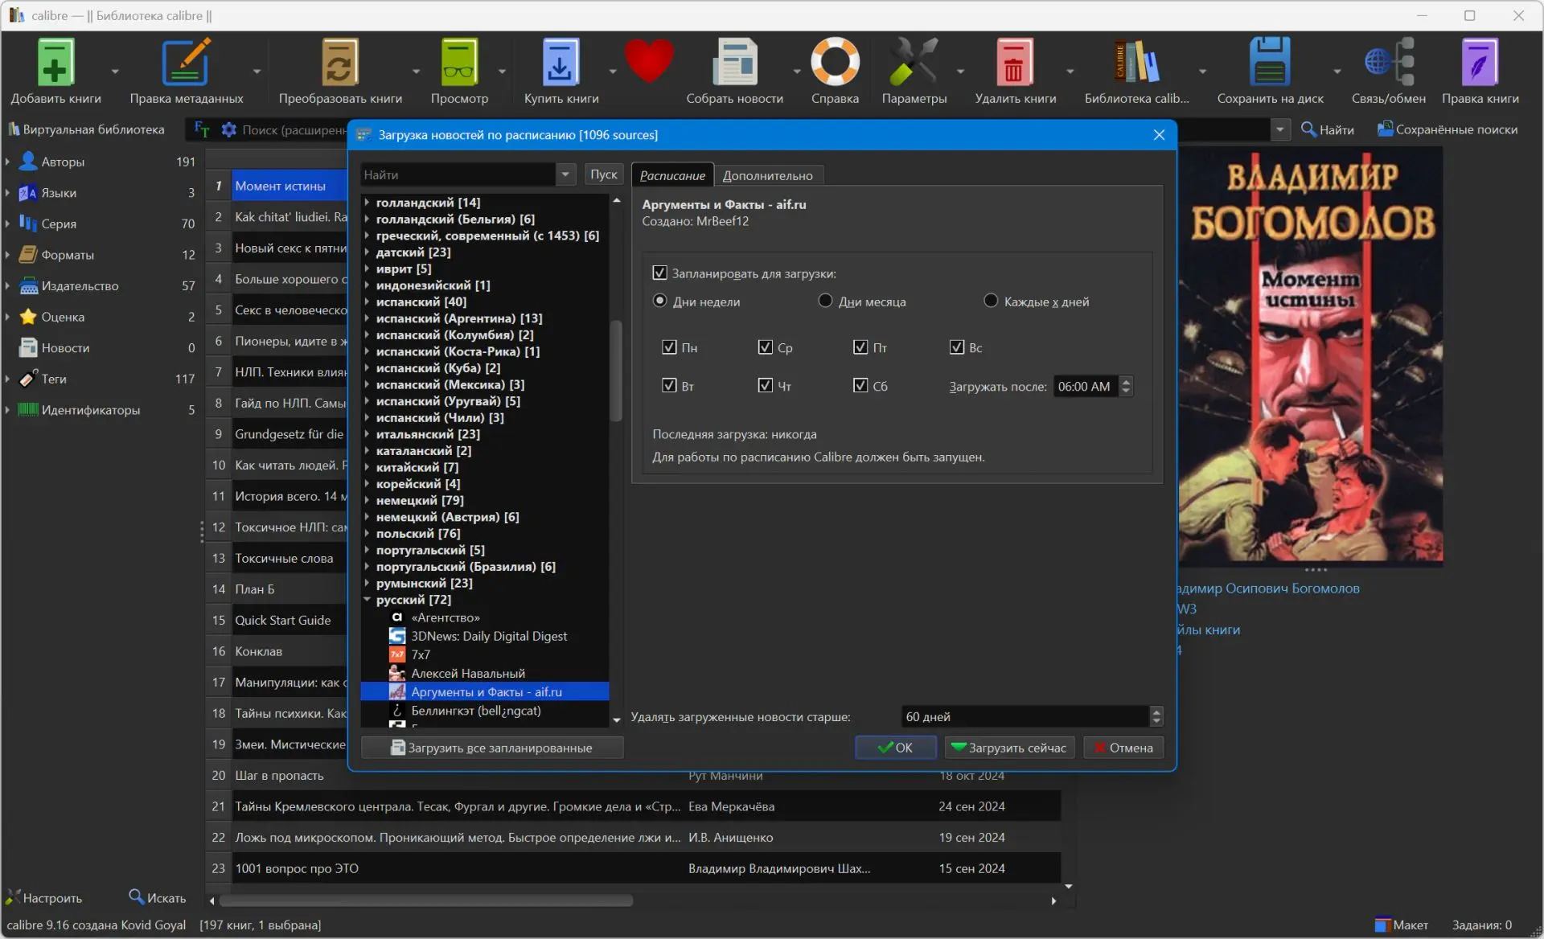This screenshot has width=1544, height=939.
Task: Click Загрузить все запланированные button
Action: coord(491,748)
